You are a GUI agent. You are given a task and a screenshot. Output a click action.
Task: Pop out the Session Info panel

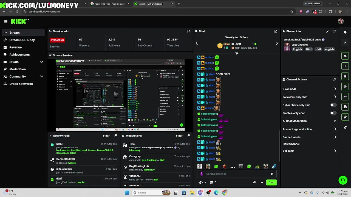(x=188, y=31)
